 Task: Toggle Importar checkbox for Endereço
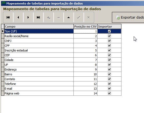(109, 69)
